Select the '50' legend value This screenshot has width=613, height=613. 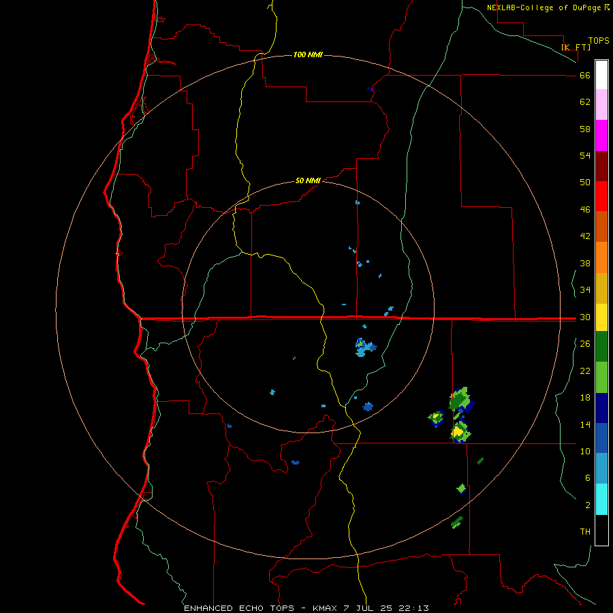point(585,183)
